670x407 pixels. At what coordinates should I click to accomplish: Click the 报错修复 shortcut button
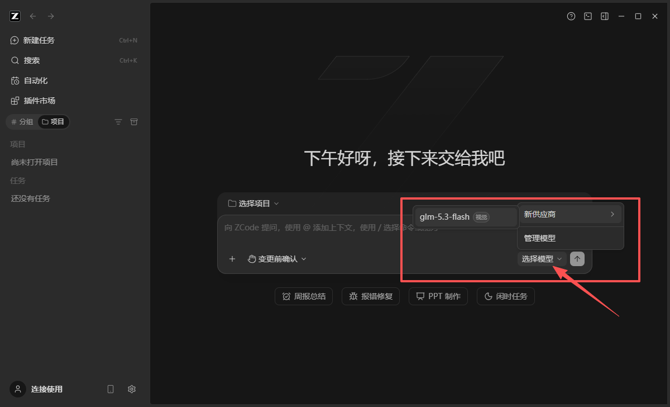[371, 296]
